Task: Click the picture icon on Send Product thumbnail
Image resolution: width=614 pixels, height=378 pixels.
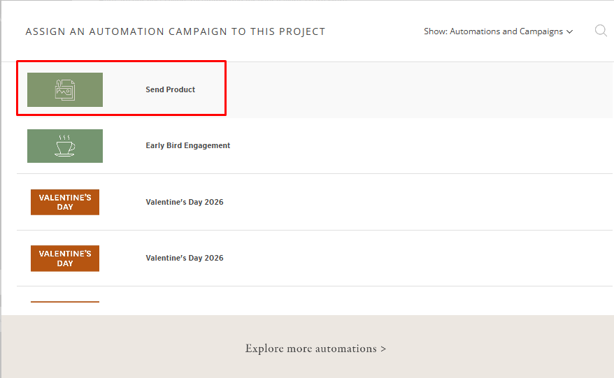Action: click(x=64, y=90)
